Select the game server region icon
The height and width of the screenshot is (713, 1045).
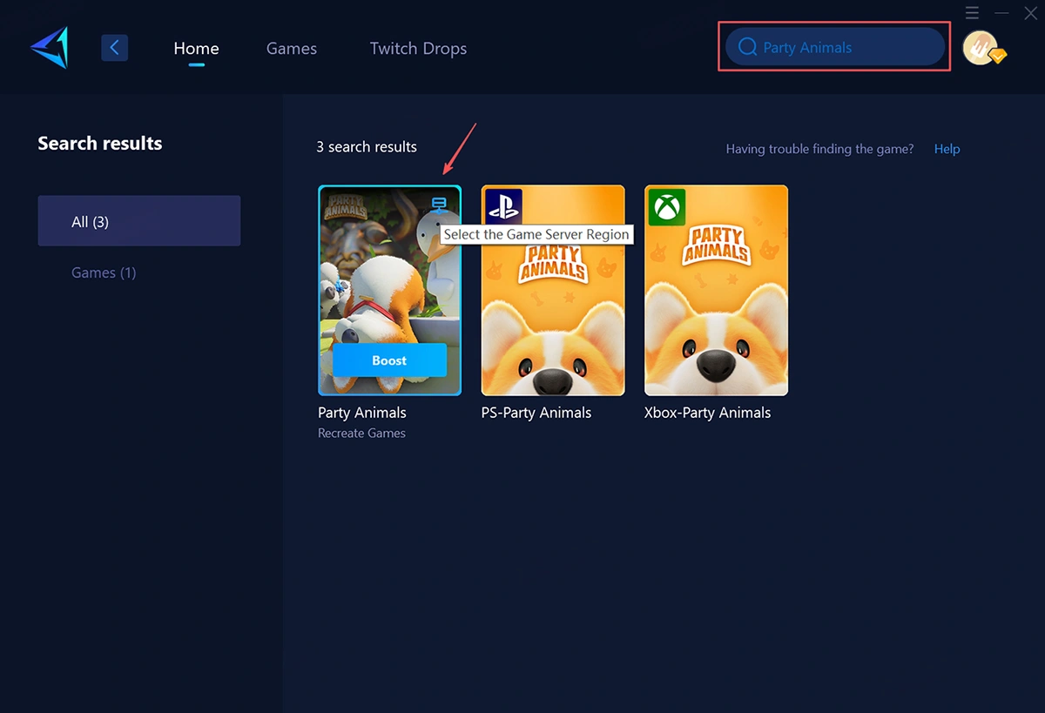point(439,205)
